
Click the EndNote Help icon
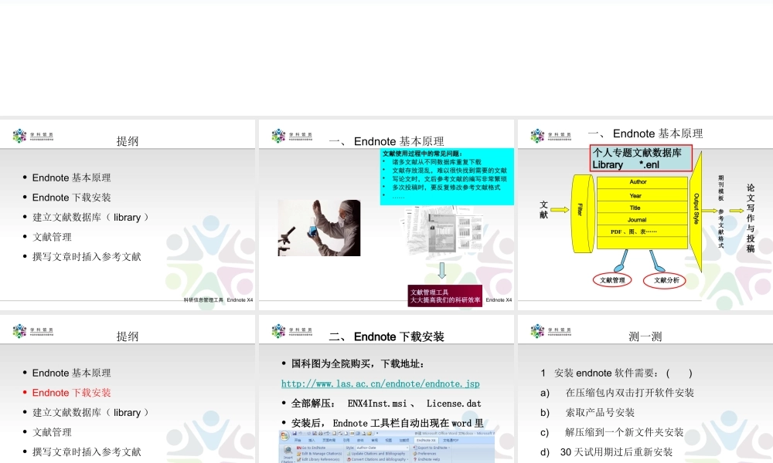[427, 461]
